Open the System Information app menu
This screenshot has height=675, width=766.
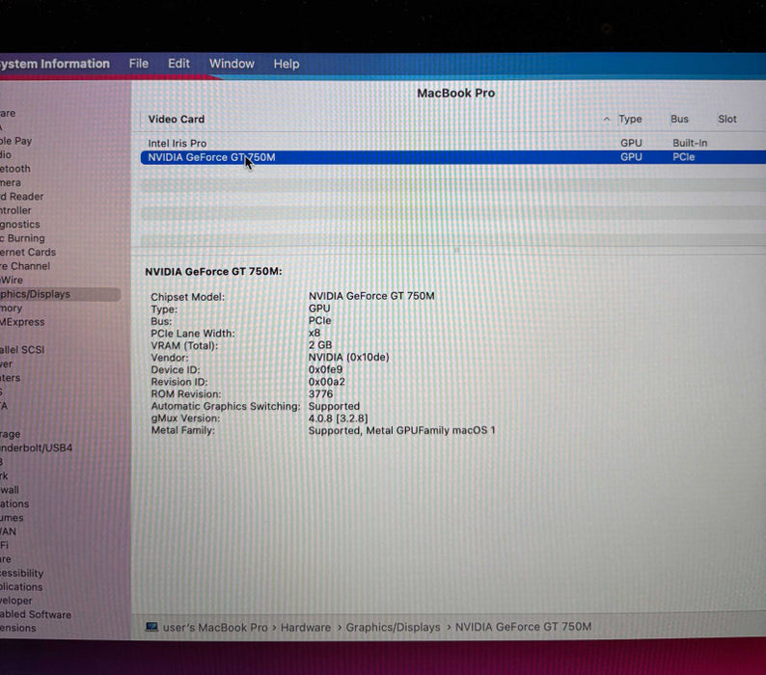click(x=55, y=64)
